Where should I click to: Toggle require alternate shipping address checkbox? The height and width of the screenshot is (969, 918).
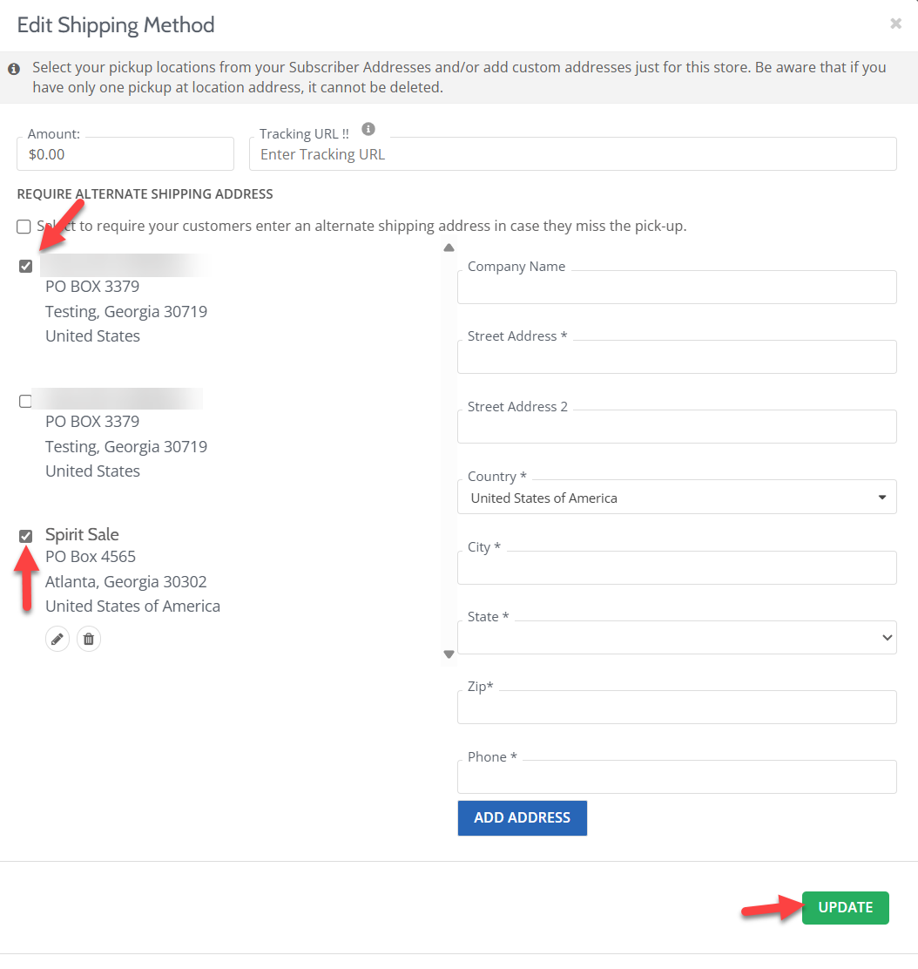[x=24, y=227]
